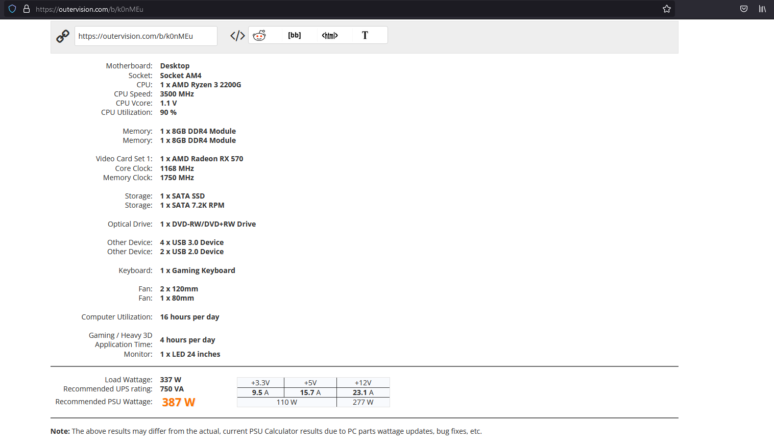Click the 2 x USB 2.0 Device entry

tap(192, 252)
